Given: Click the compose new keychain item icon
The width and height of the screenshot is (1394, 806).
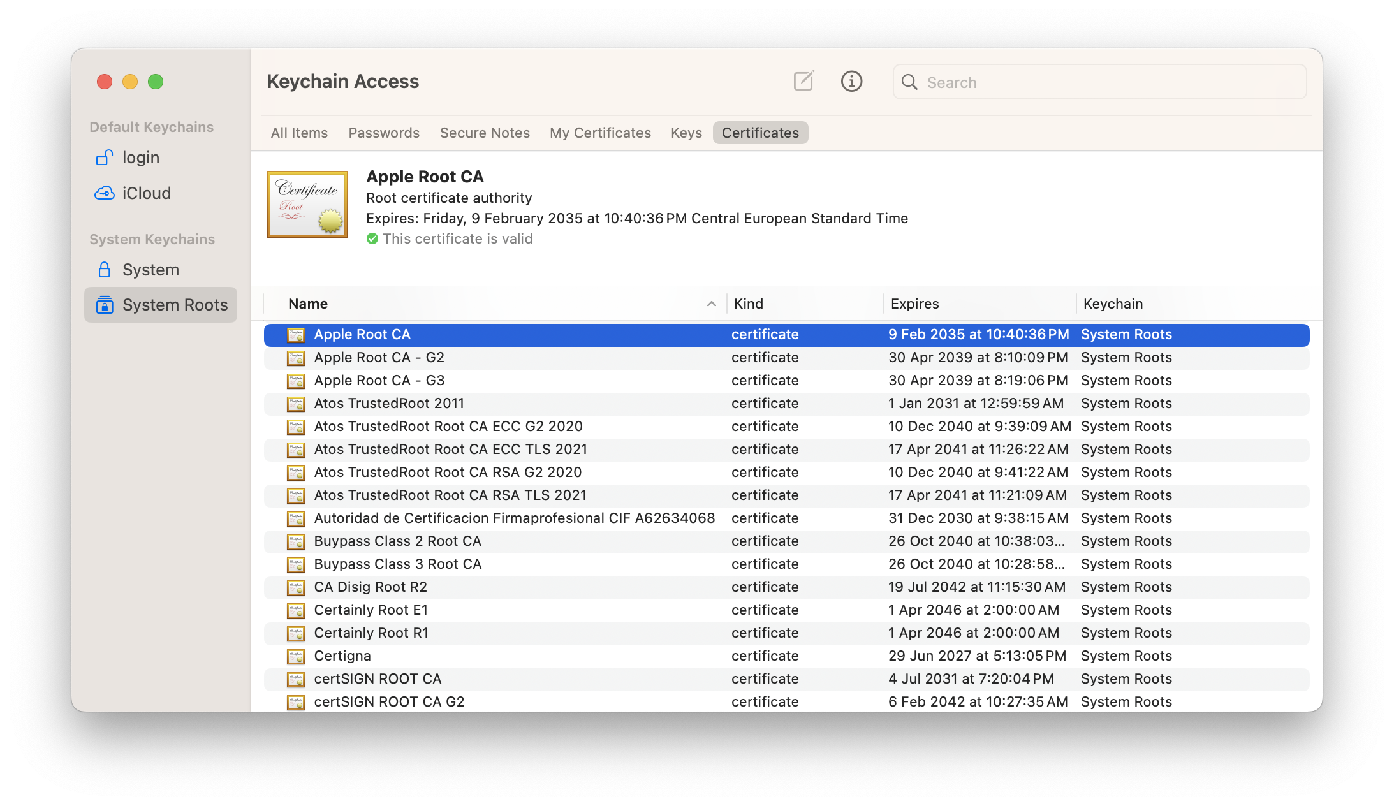Looking at the screenshot, I should 803,81.
